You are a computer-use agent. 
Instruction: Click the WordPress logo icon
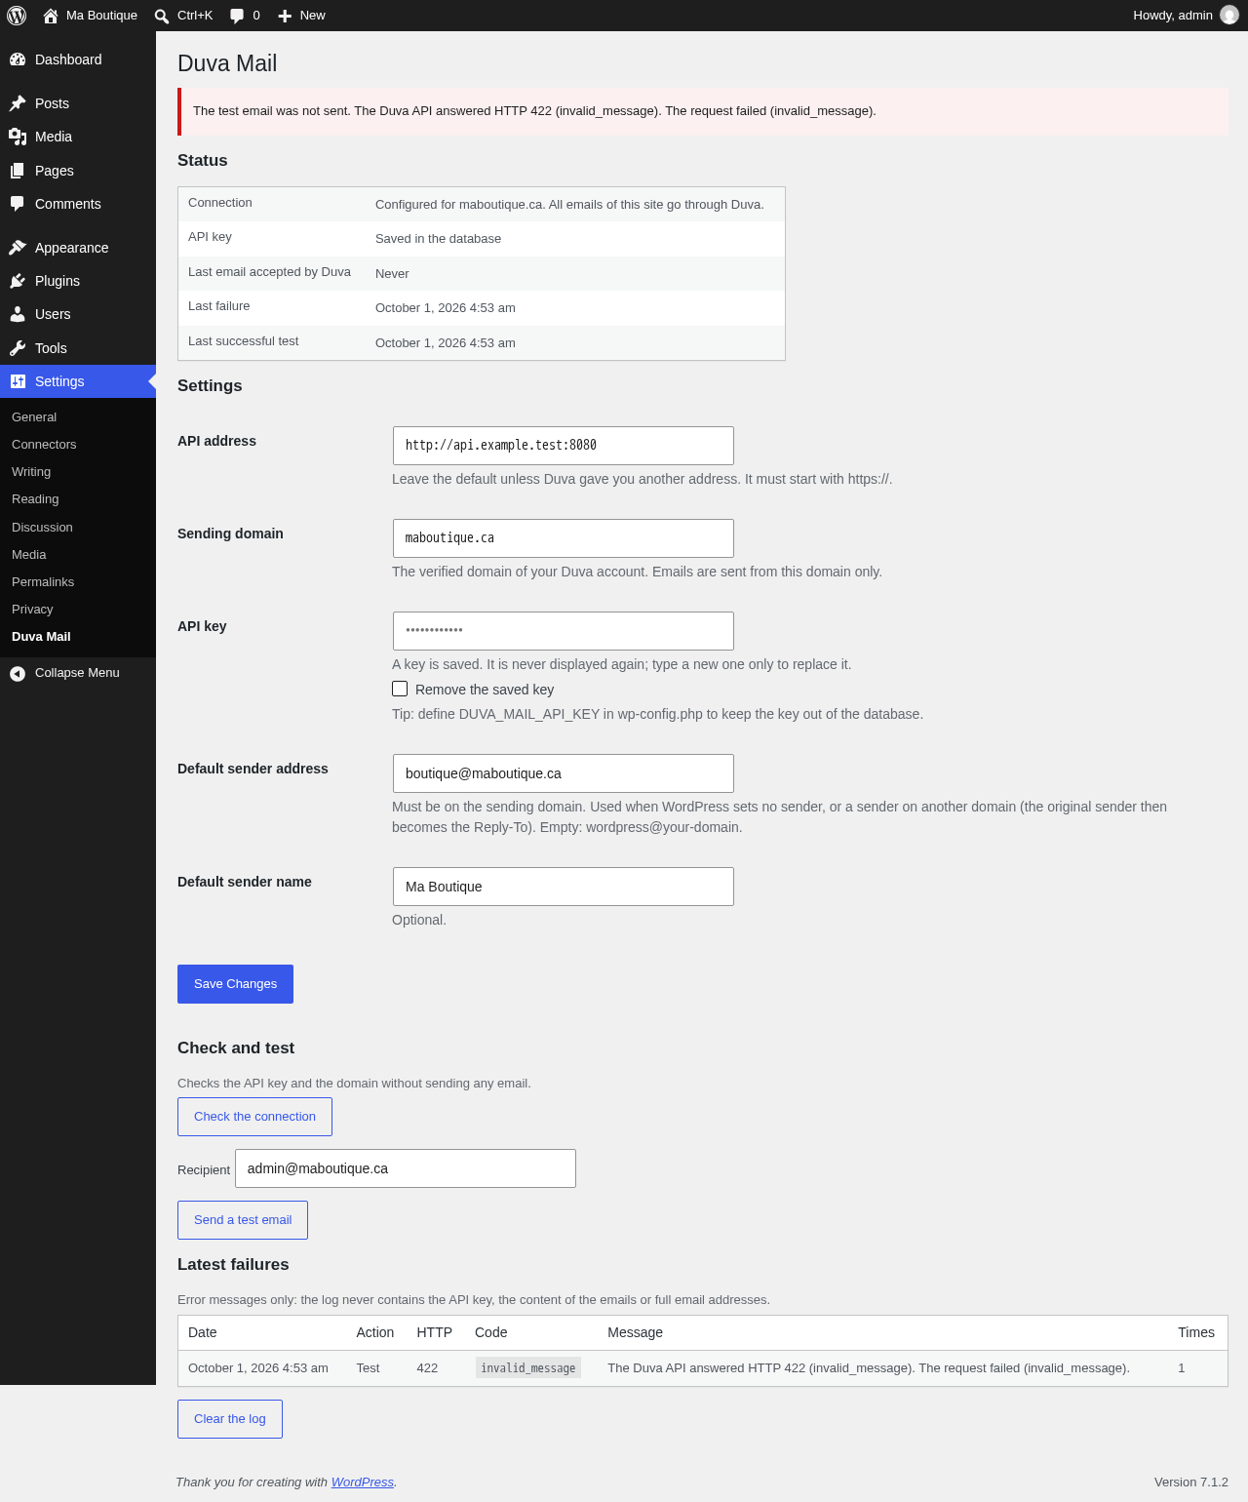(17, 16)
